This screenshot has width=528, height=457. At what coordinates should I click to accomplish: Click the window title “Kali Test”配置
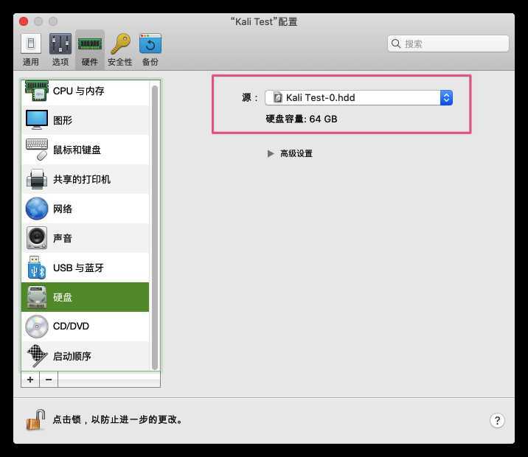[x=264, y=22]
